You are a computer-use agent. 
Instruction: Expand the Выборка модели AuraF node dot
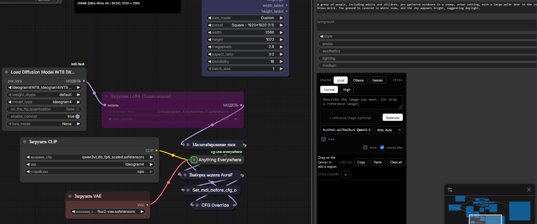pyautogui.click(x=185, y=175)
